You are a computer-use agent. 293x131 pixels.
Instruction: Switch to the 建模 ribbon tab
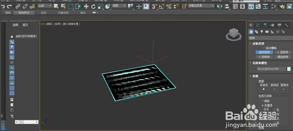click(x=8, y=13)
